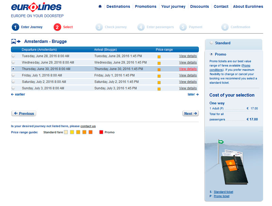Select Saturday, July 2 departure radio
This screenshot has height=206, width=272.
pos(13,82)
